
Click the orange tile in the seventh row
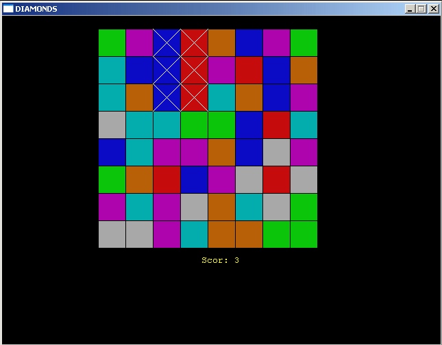click(221, 207)
